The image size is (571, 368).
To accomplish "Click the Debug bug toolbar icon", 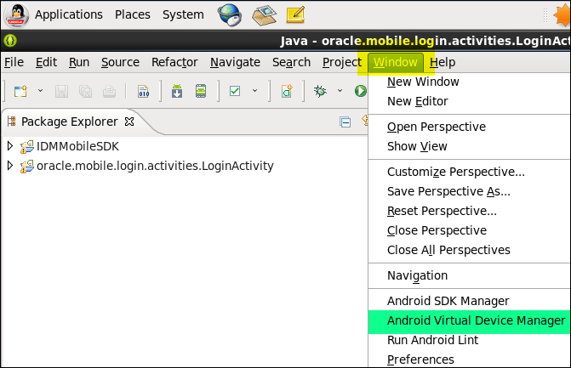I will pyautogui.click(x=321, y=91).
